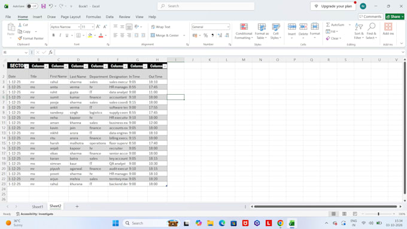Toggle Wrap Text
The width and height of the screenshot is (407, 229).
point(160,27)
